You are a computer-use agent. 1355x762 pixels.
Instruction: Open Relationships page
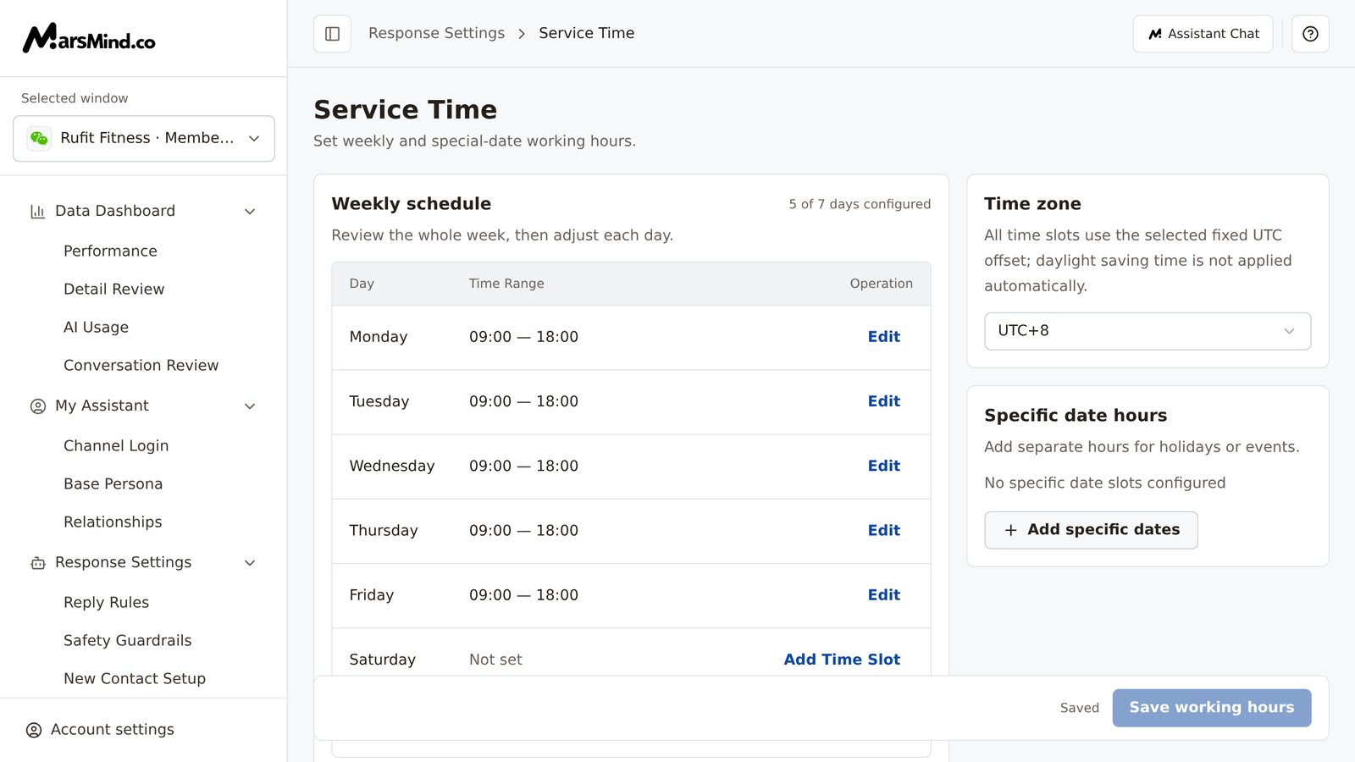[x=113, y=522]
